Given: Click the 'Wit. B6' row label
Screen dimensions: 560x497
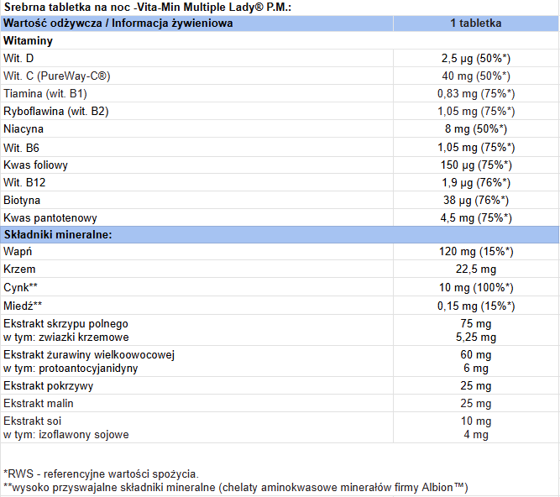Looking at the screenshot, I should pyautogui.click(x=21, y=148).
